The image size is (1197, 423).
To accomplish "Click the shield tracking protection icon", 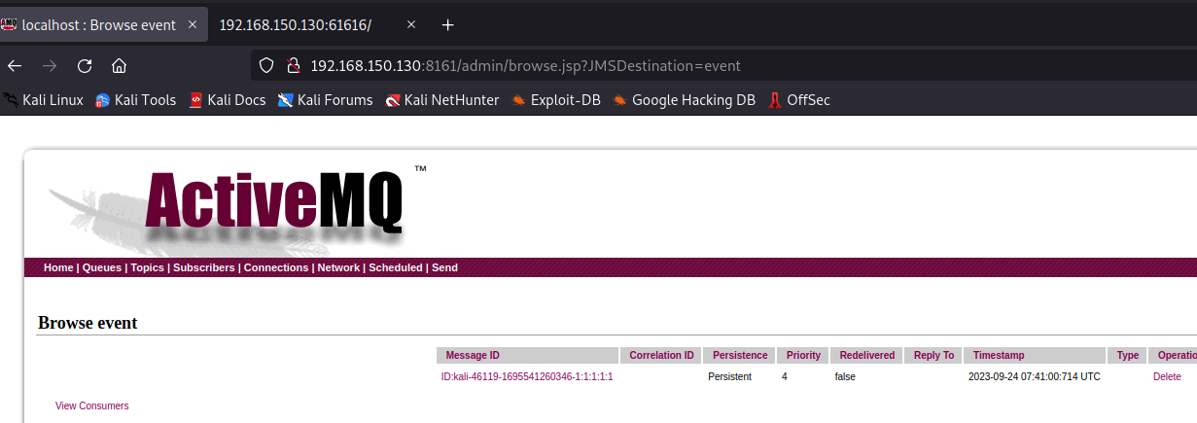I will (266, 66).
